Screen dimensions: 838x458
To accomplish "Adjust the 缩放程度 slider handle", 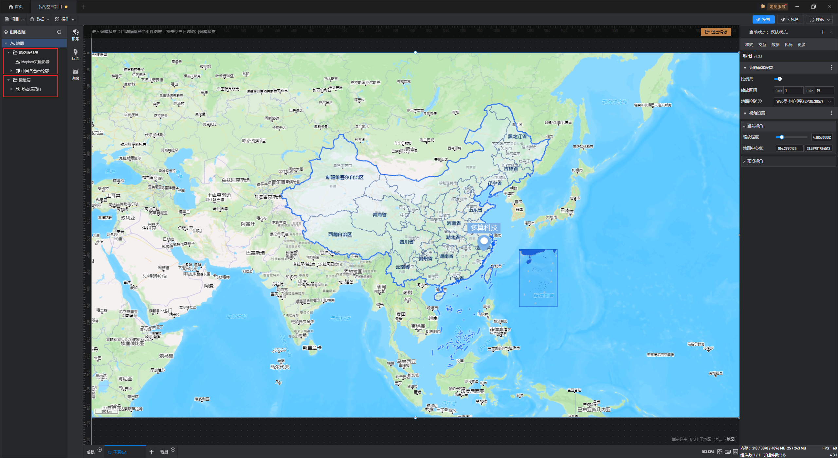I will [x=782, y=137].
